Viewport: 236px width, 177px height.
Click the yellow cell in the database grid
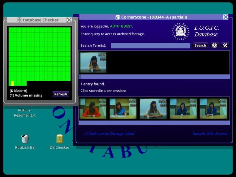(x=12, y=83)
